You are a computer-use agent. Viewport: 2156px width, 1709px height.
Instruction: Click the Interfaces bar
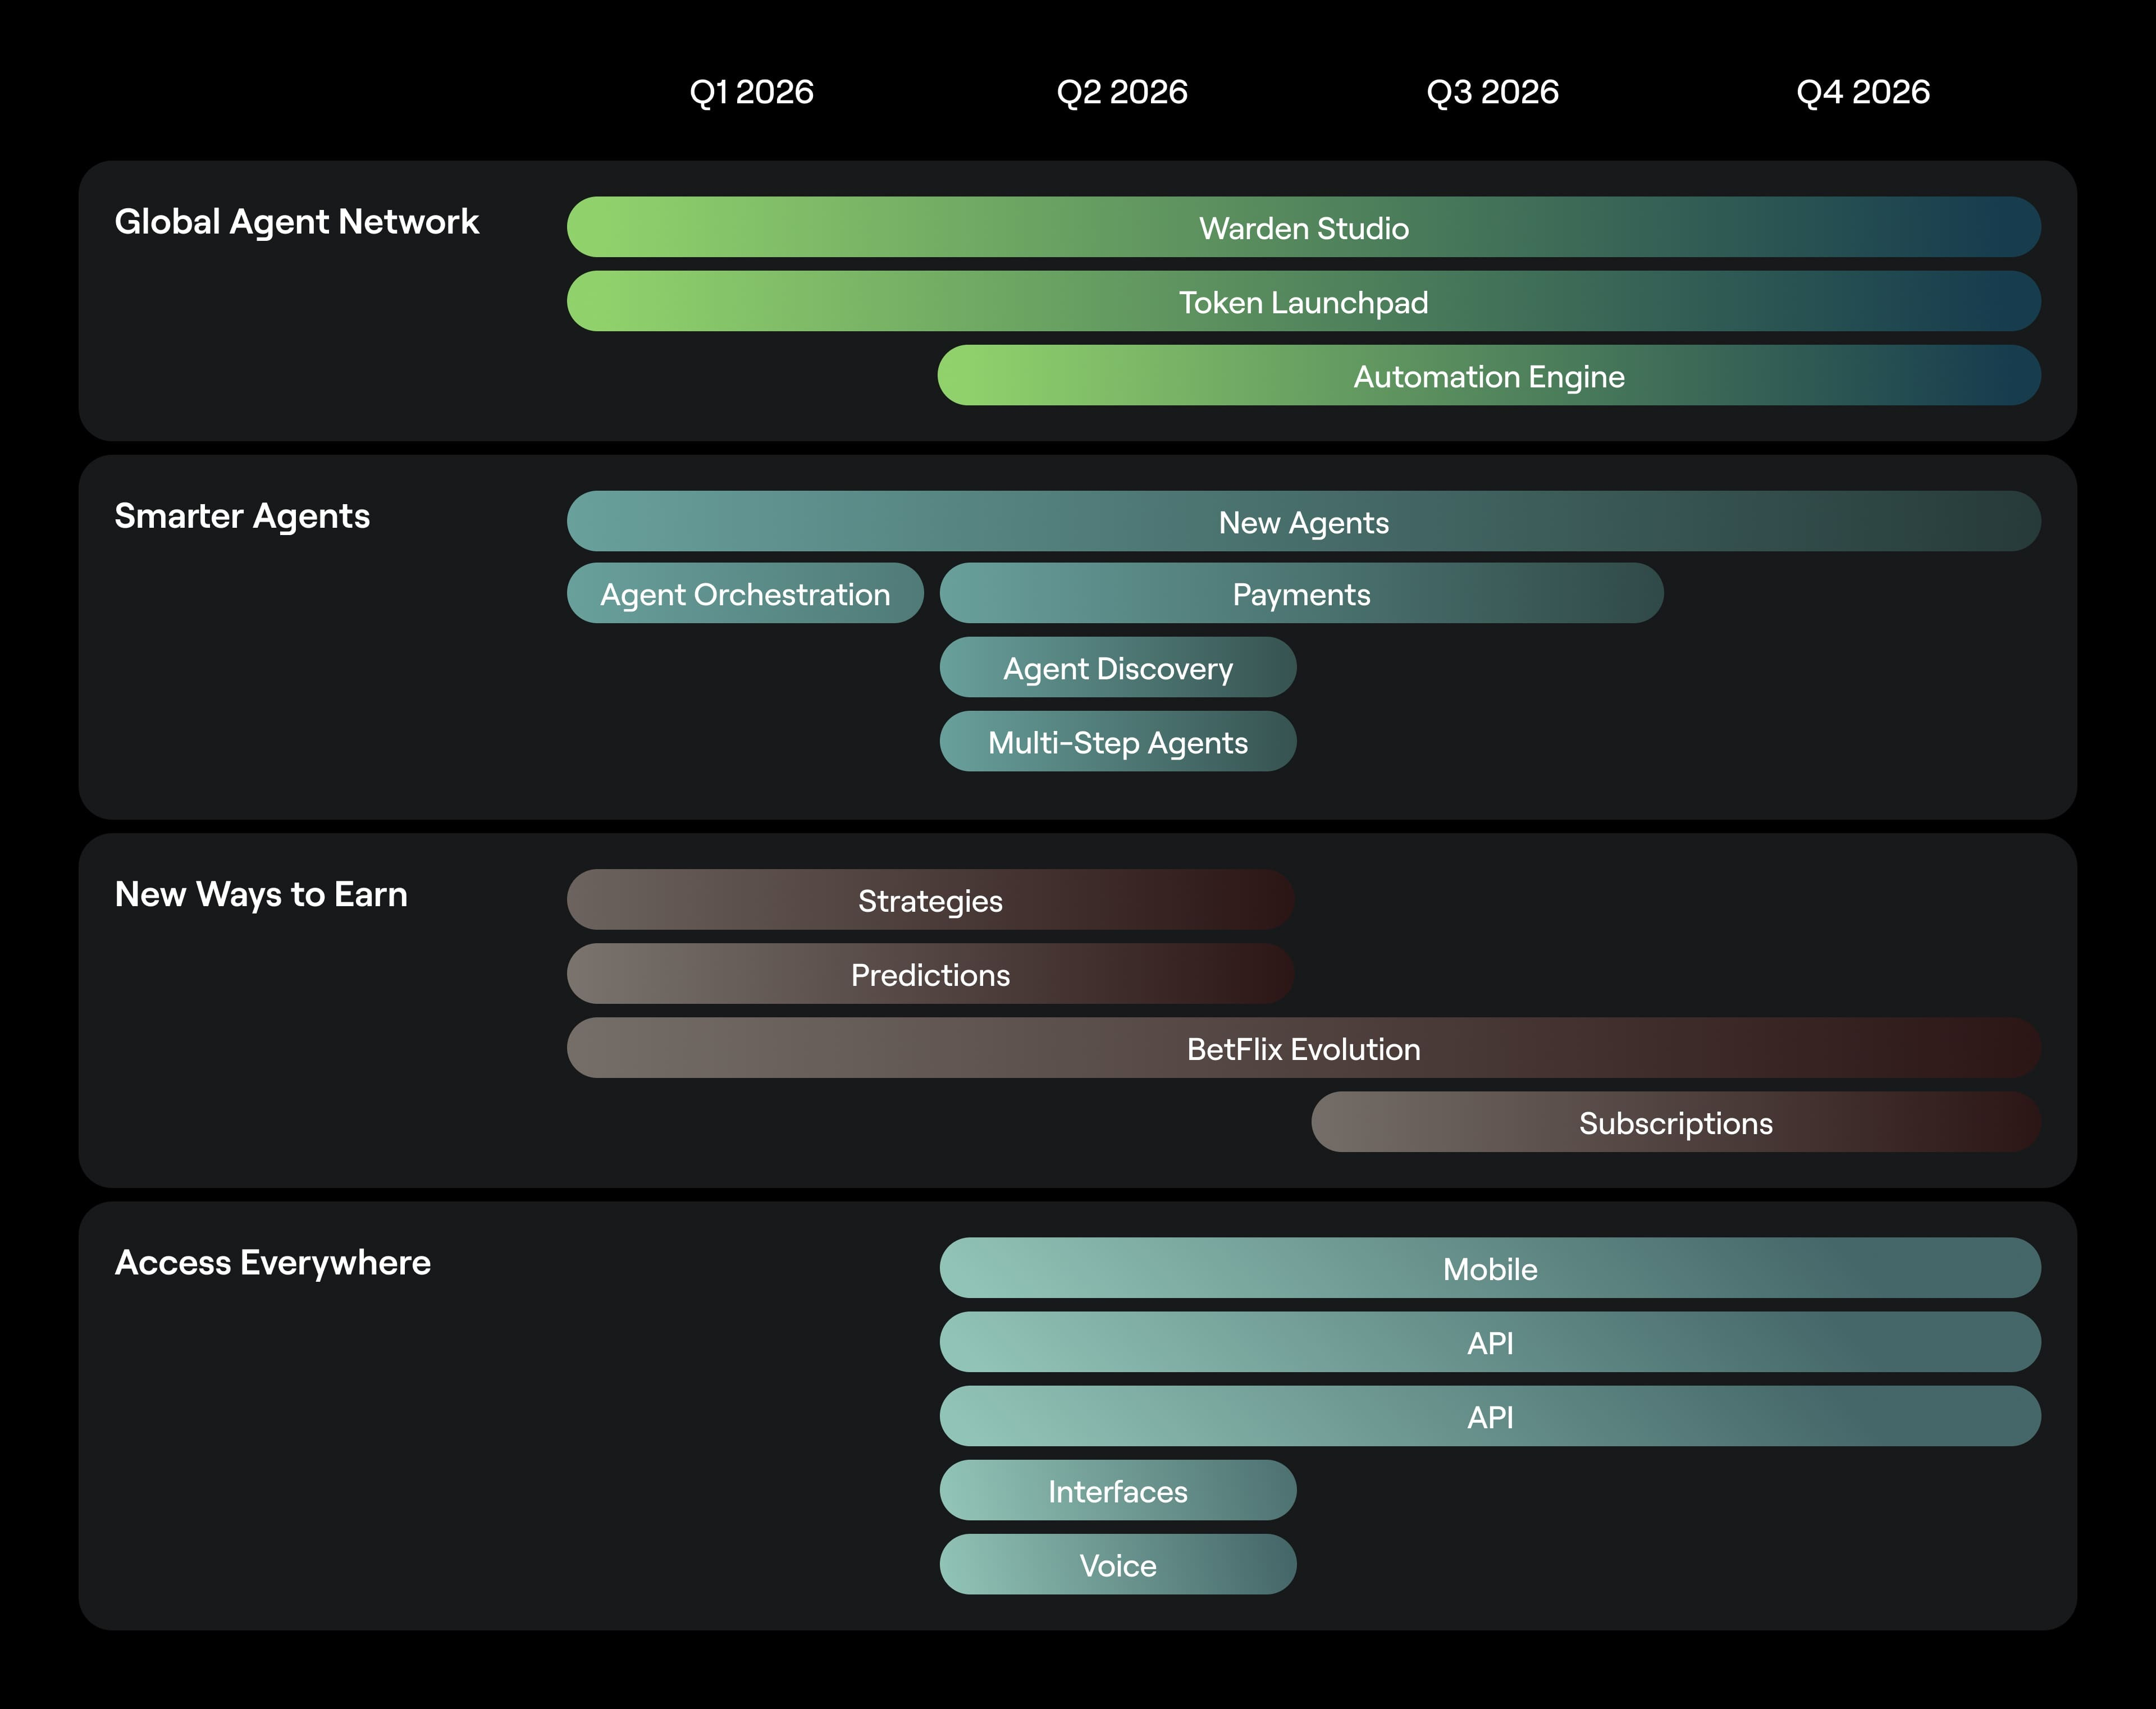coord(1117,1491)
